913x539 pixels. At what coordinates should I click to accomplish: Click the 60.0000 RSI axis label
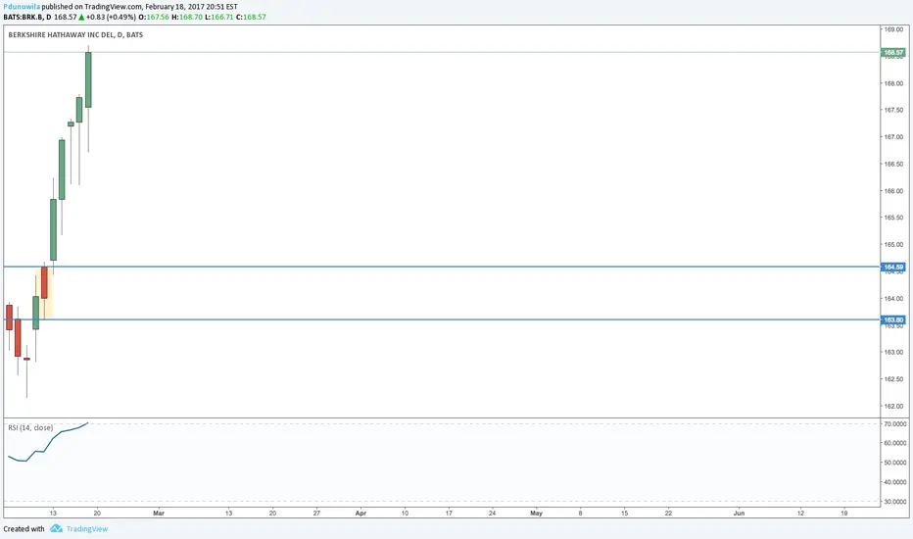coord(895,443)
